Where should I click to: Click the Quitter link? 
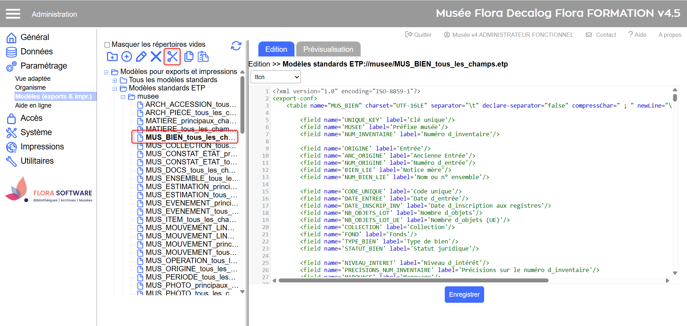coord(419,35)
